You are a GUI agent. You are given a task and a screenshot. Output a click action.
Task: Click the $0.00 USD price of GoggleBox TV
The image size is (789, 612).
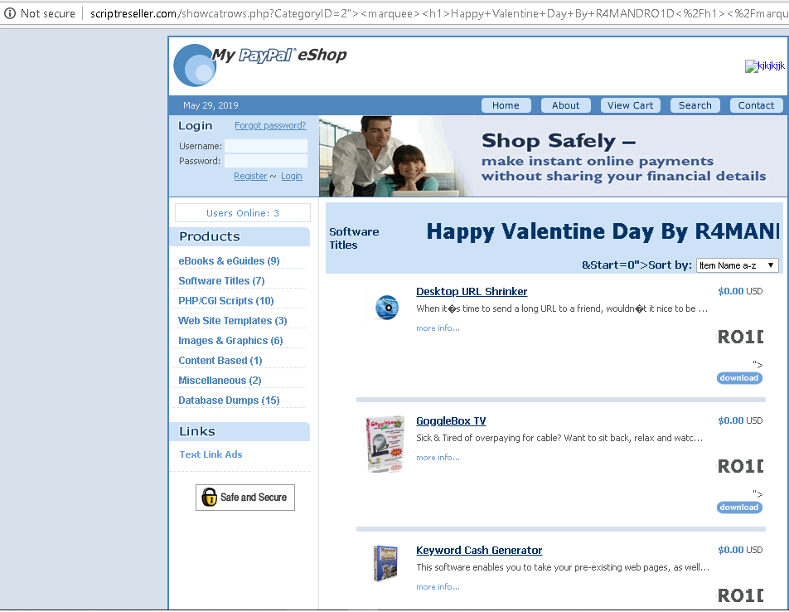point(740,420)
